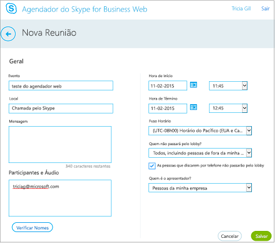Go back using the arrow icon
Image resolution: width=275 pixels, height=243 pixels.
[8, 34]
